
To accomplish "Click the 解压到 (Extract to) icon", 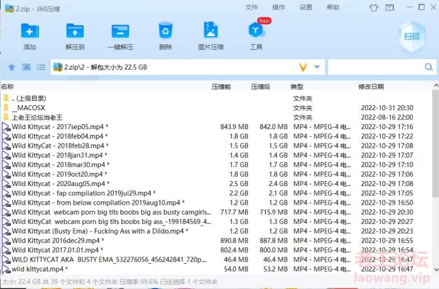I will point(75,31).
